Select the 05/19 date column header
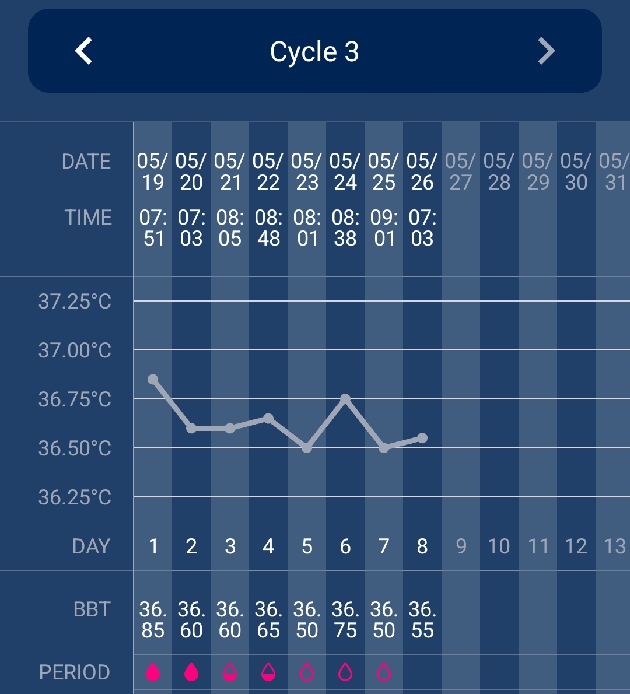 click(x=153, y=172)
